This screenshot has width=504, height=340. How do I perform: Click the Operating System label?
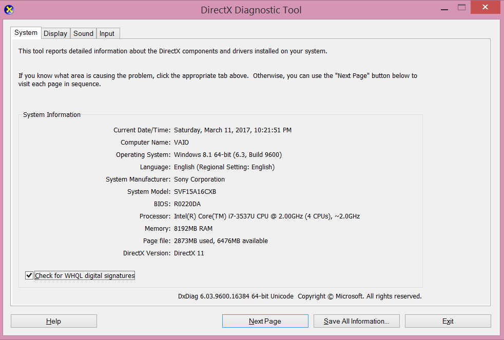click(x=143, y=155)
